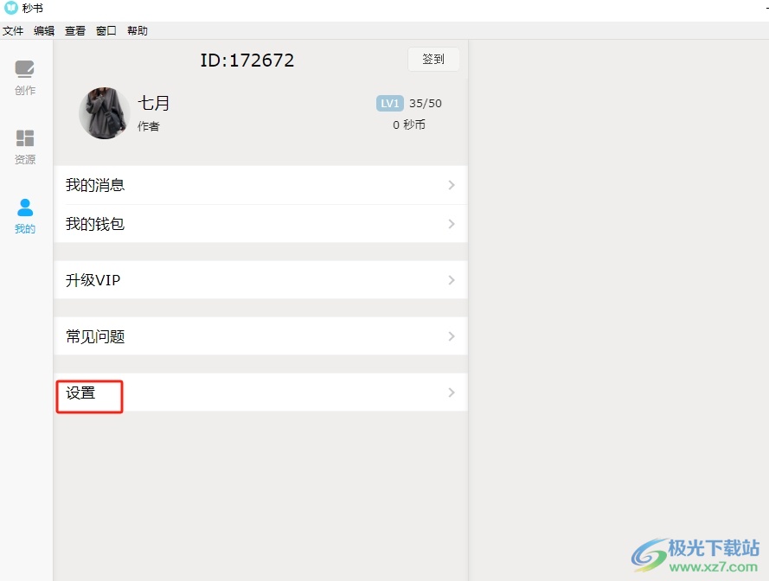Select the 我的 profile icon
This screenshot has height=581, width=769.
24,216
